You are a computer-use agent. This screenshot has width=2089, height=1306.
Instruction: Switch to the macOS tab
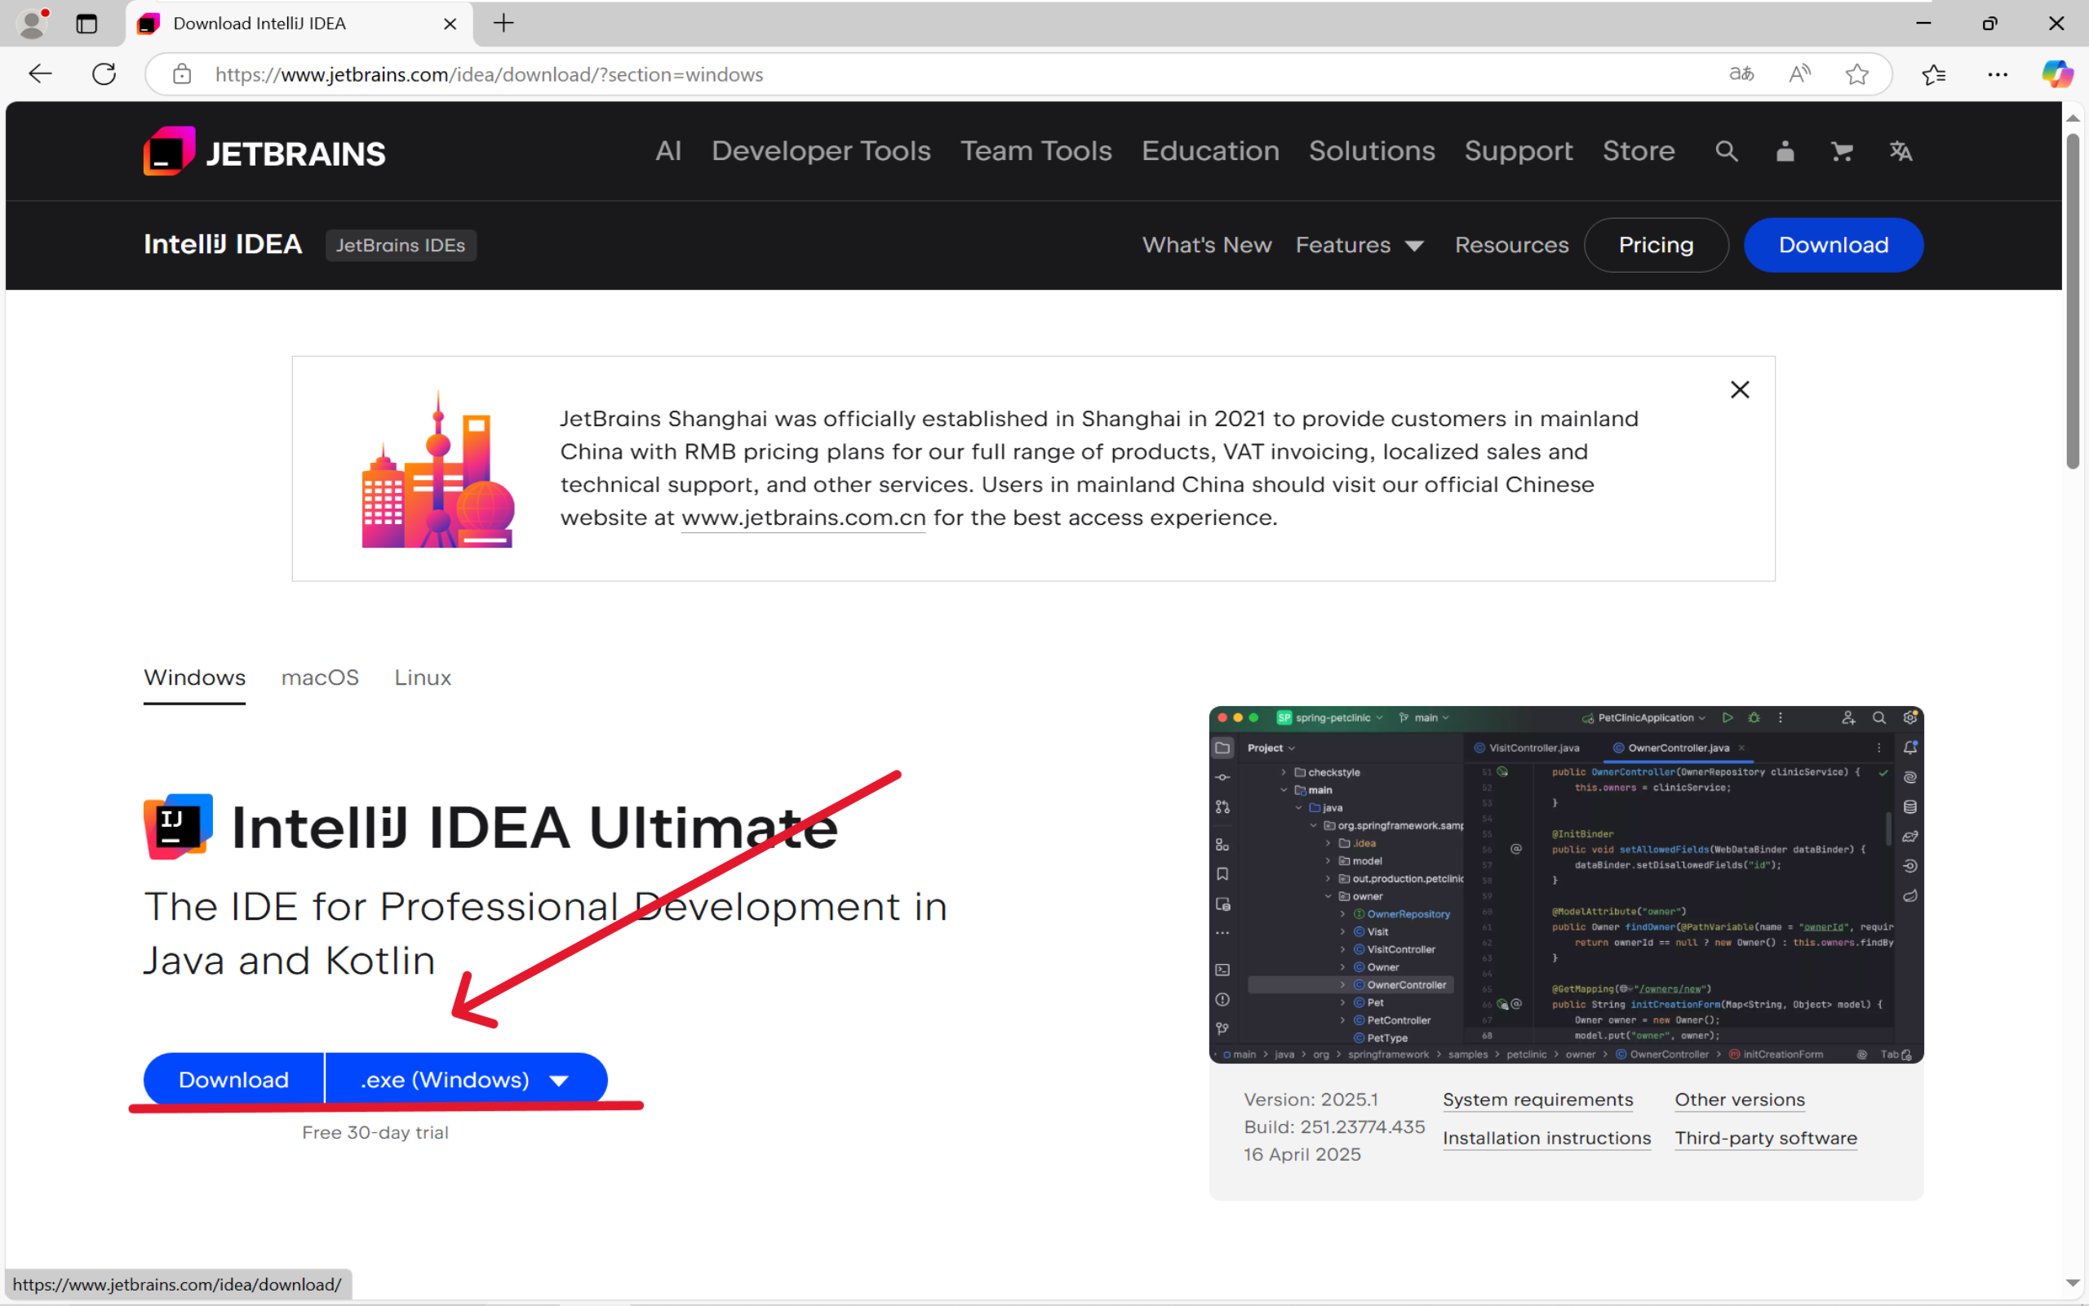(x=319, y=677)
